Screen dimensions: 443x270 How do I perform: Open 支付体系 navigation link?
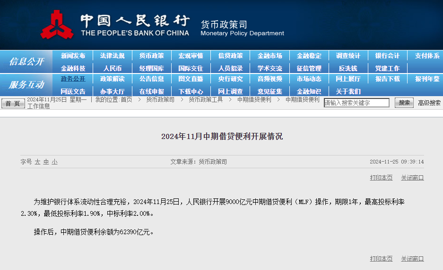click(x=427, y=56)
